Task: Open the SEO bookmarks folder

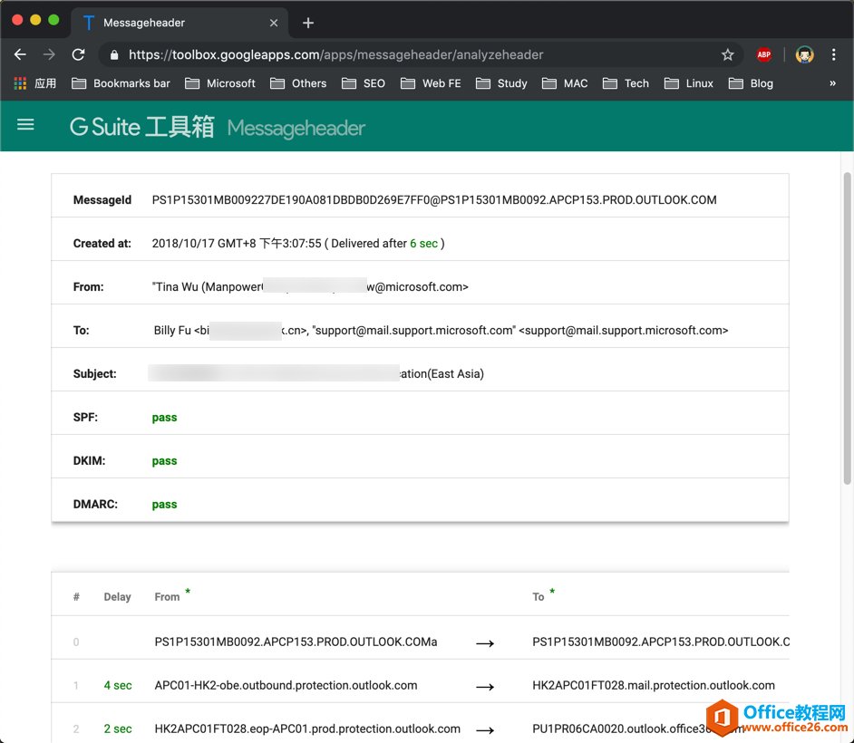Action: (364, 83)
